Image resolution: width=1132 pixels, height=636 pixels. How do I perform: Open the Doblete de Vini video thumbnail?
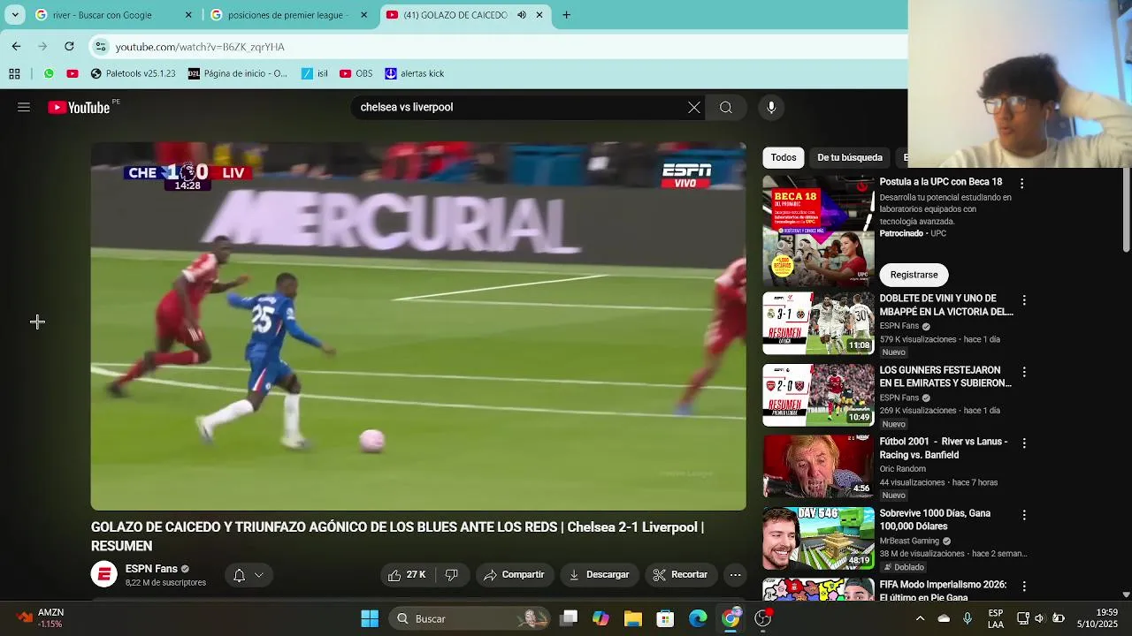coord(818,323)
